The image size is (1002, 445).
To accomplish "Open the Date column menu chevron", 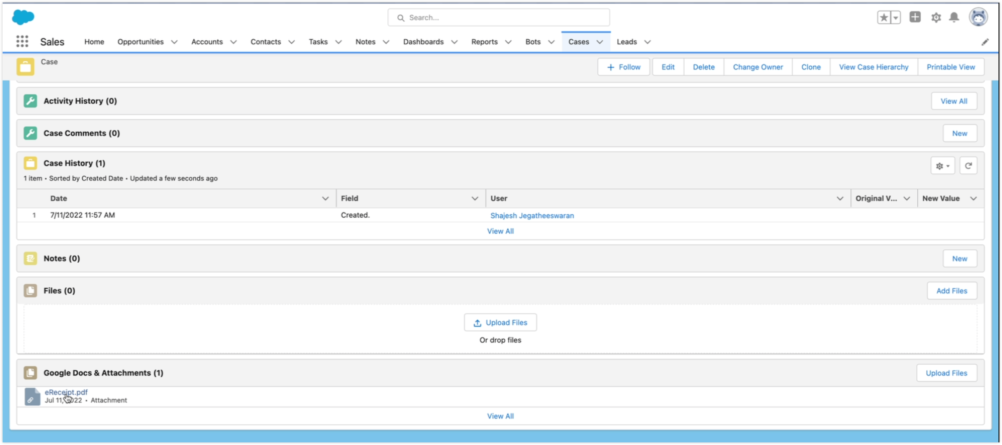I will pyautogui.click(x=325, y=198).
